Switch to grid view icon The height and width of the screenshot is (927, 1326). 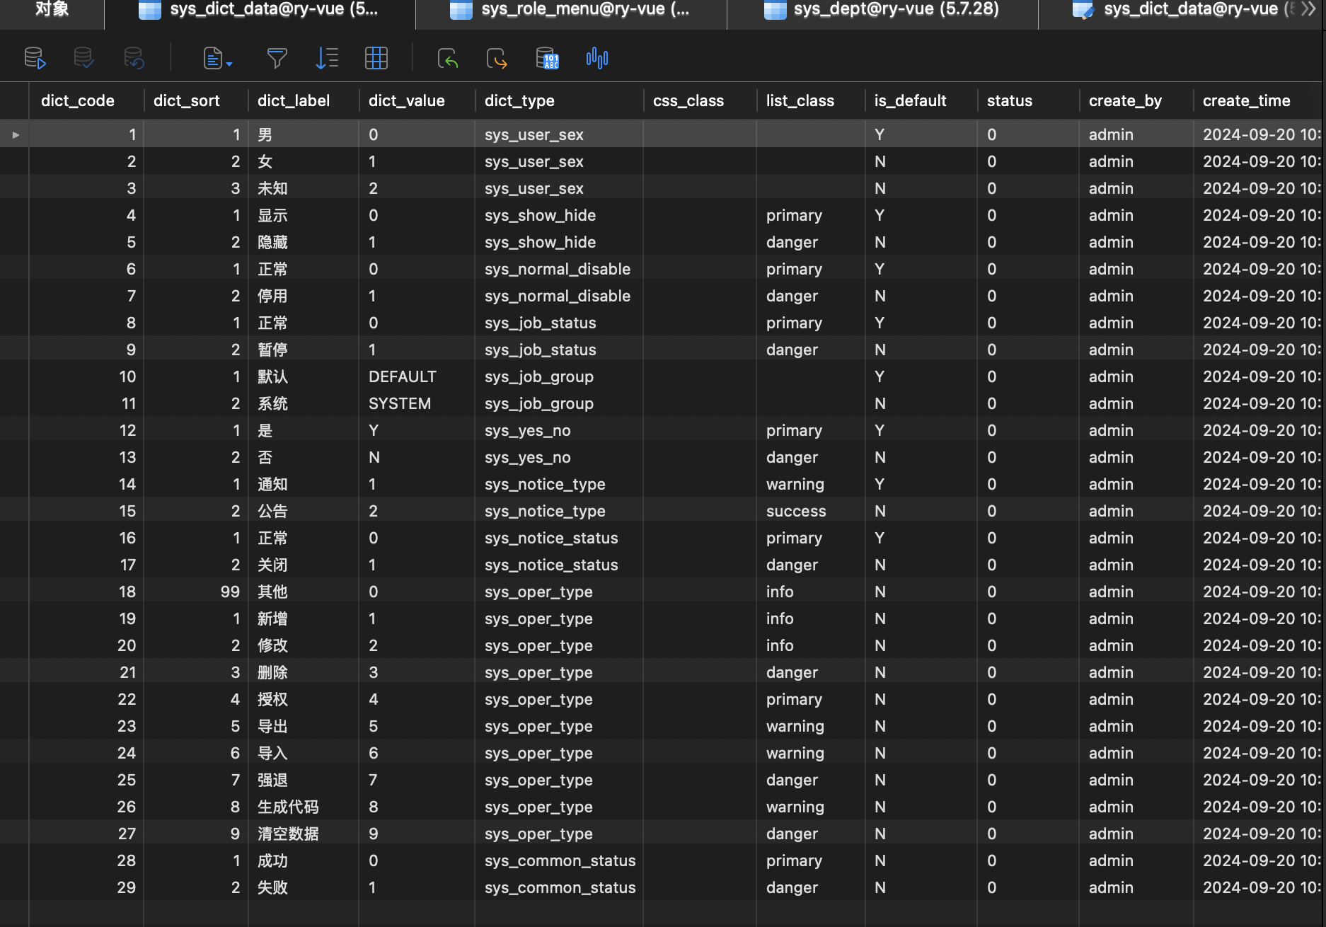pyautogui.click(x=376, y=58)
